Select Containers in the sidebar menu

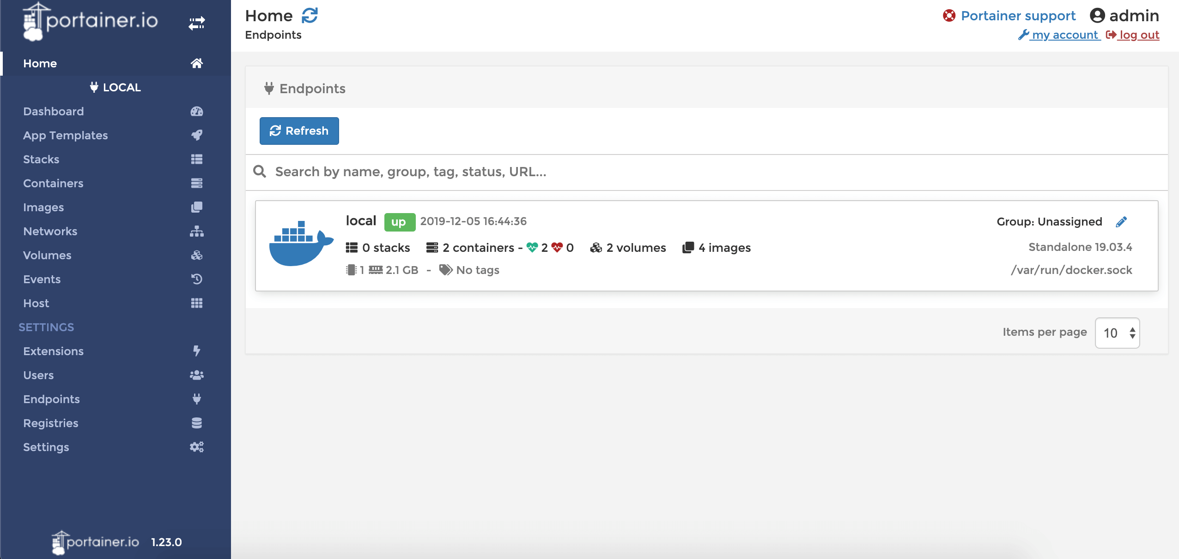click(x=53, y=183)
